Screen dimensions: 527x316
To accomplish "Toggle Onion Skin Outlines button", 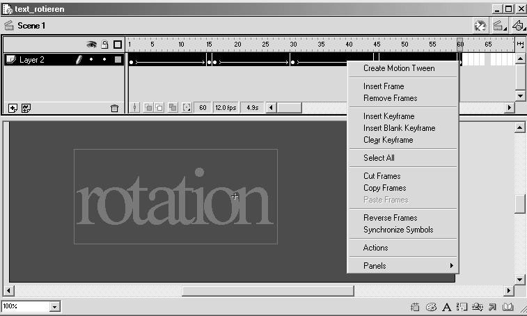I will tap(159, 108).
